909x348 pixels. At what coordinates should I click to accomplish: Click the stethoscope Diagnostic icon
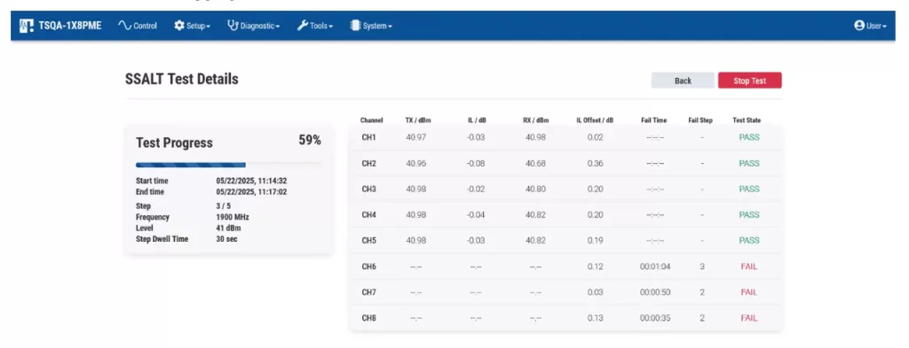coord(233,26)
